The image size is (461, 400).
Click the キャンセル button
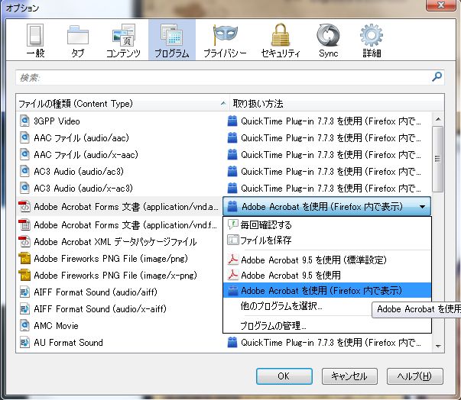tap(349, 376)
